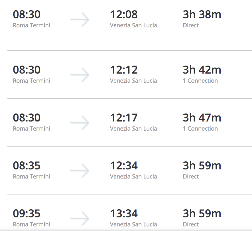
Task: Click the 12:17 arrival time
Action: [124, 118]
